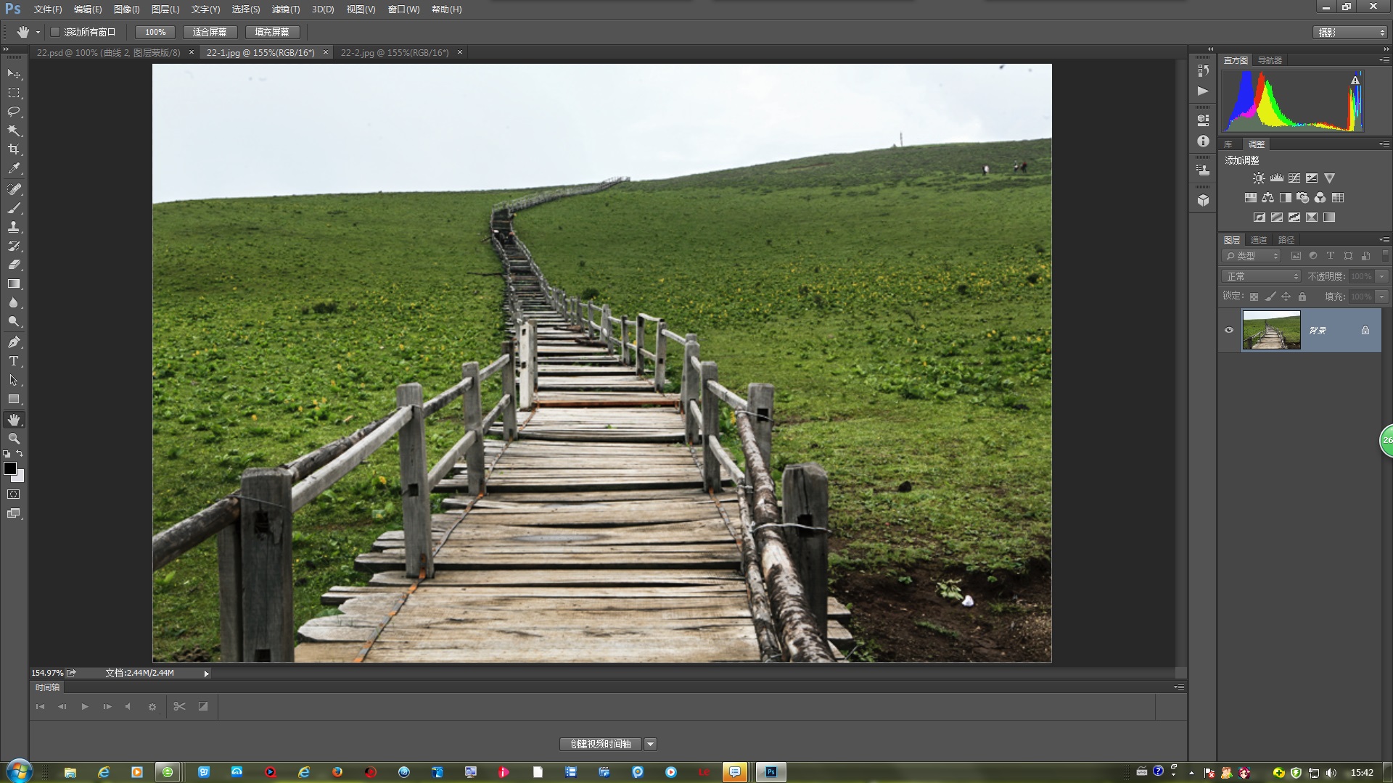Toggle lock layer position
This screenshot has height=783, width=1393.
tap(1286, 297)
